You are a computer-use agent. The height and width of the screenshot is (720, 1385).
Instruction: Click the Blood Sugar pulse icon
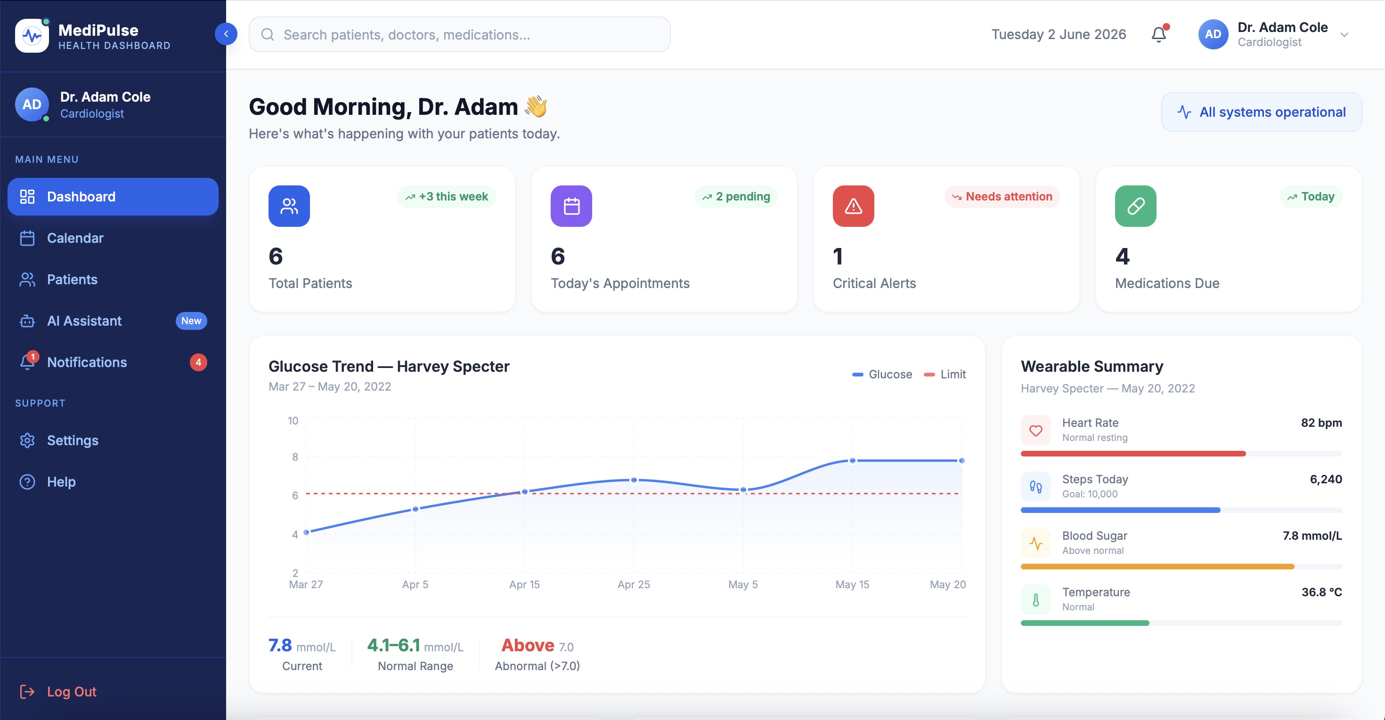pyautogui.click(x=1035, y=543)
